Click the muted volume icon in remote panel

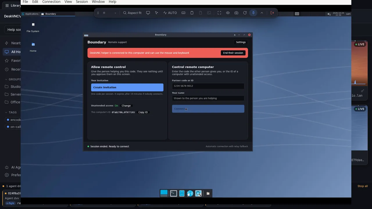[x=329, y=14]
